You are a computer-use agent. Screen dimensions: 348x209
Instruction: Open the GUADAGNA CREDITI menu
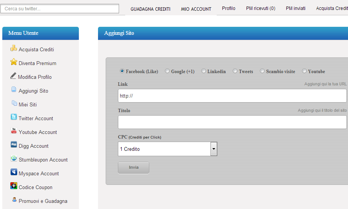150,9
